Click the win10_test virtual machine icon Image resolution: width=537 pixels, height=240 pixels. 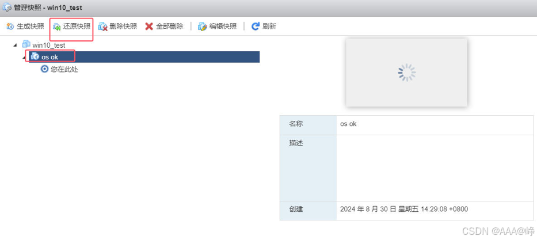[26, 44]
